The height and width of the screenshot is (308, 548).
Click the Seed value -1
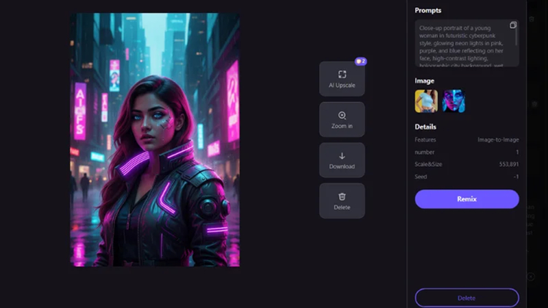[515, 177]
